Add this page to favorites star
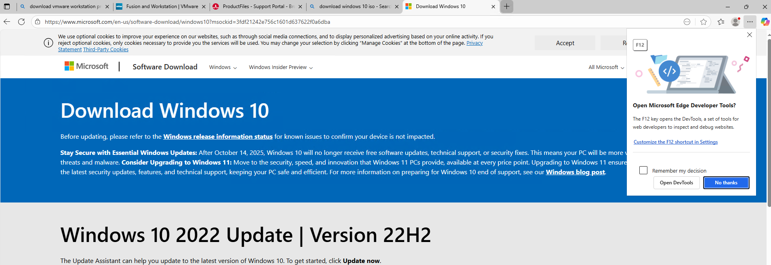Viewport: 771px width, 265px height. [704, 22]
